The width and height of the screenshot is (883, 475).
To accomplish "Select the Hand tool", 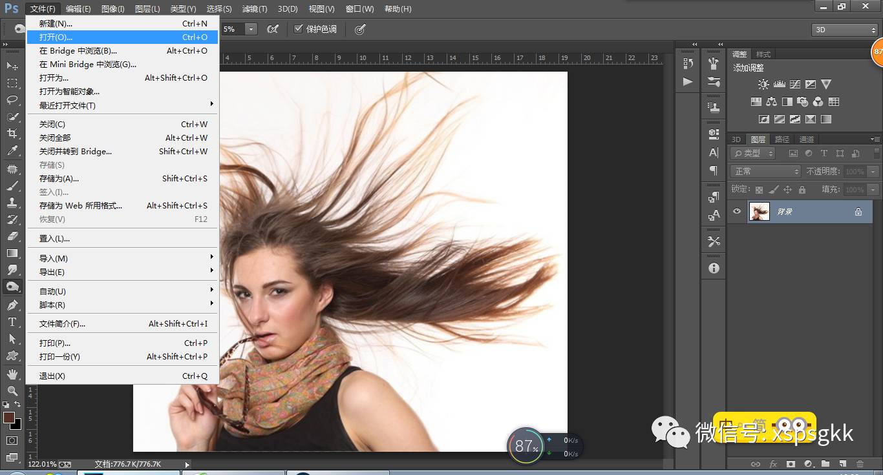I will pos(12,374).
